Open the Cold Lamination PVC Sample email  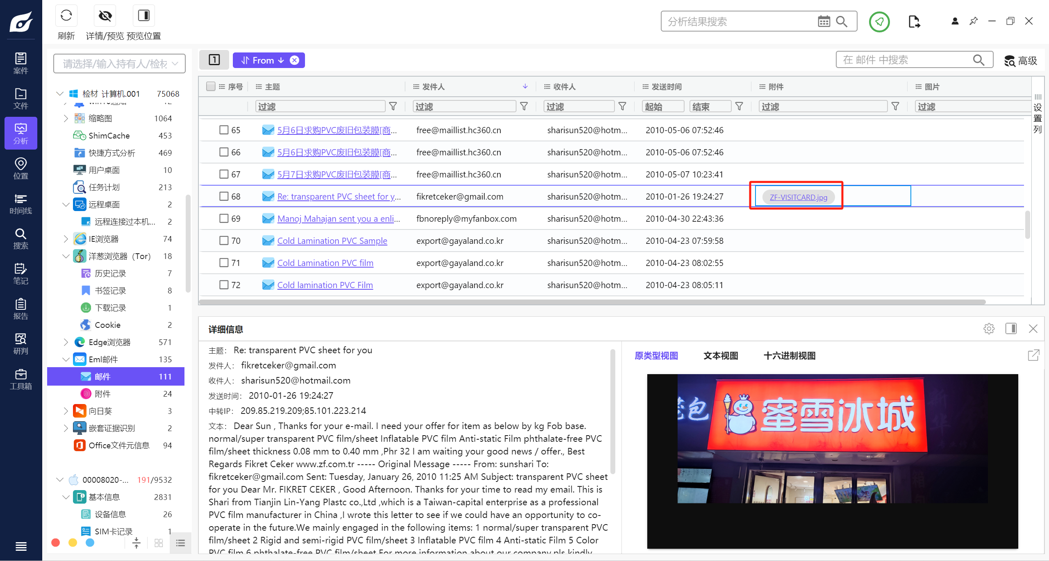(332, 241)
